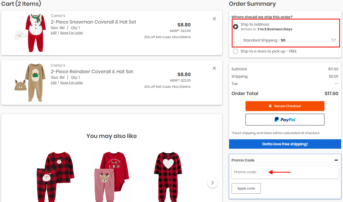343x202 pixels.
Task: Edit the Reindeer Coverall item
Action: tap(54, 83)
